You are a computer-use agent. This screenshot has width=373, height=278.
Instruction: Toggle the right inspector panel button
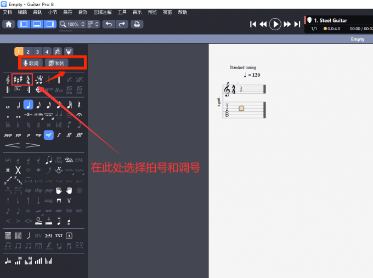(50, 24)
